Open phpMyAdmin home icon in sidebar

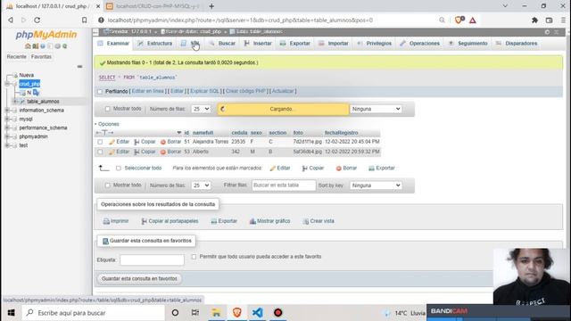pyautogui.click(x=28, y=46)
